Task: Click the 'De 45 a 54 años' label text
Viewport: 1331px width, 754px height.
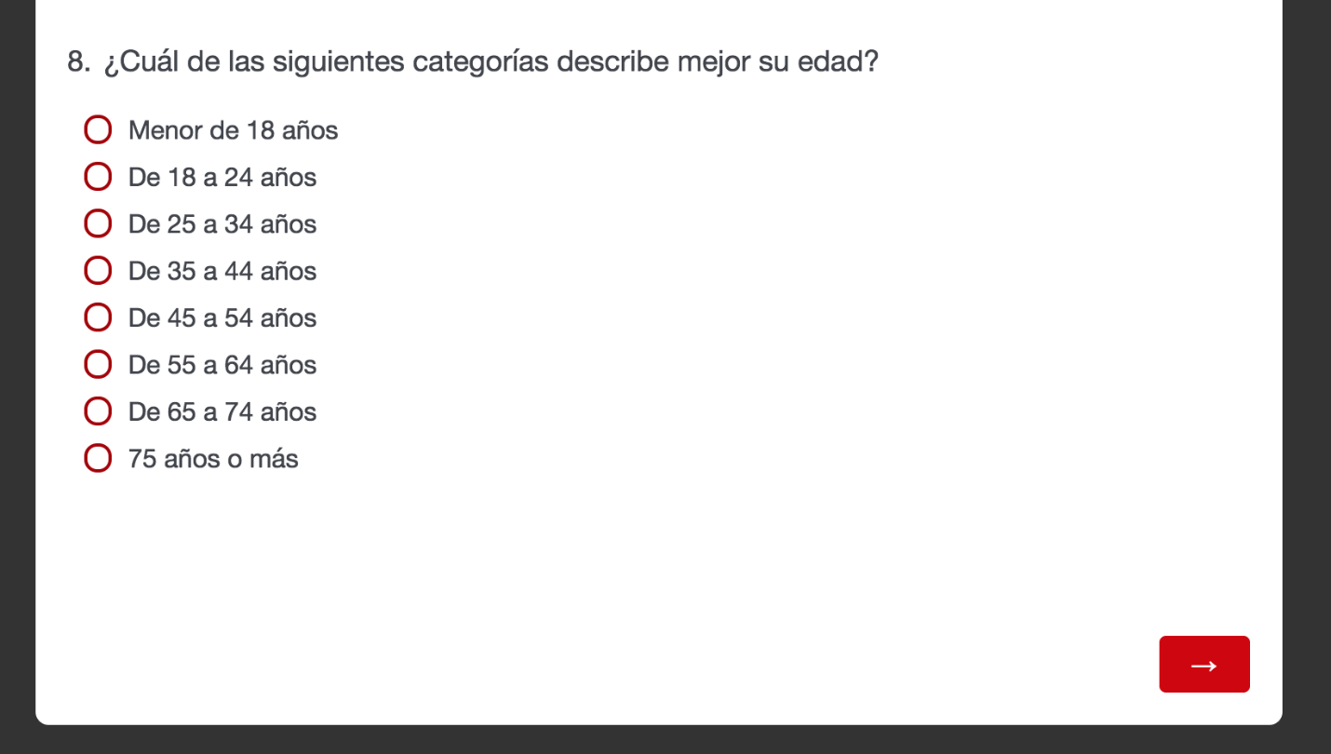Action: pyautogui.click(x=222, y=317)
